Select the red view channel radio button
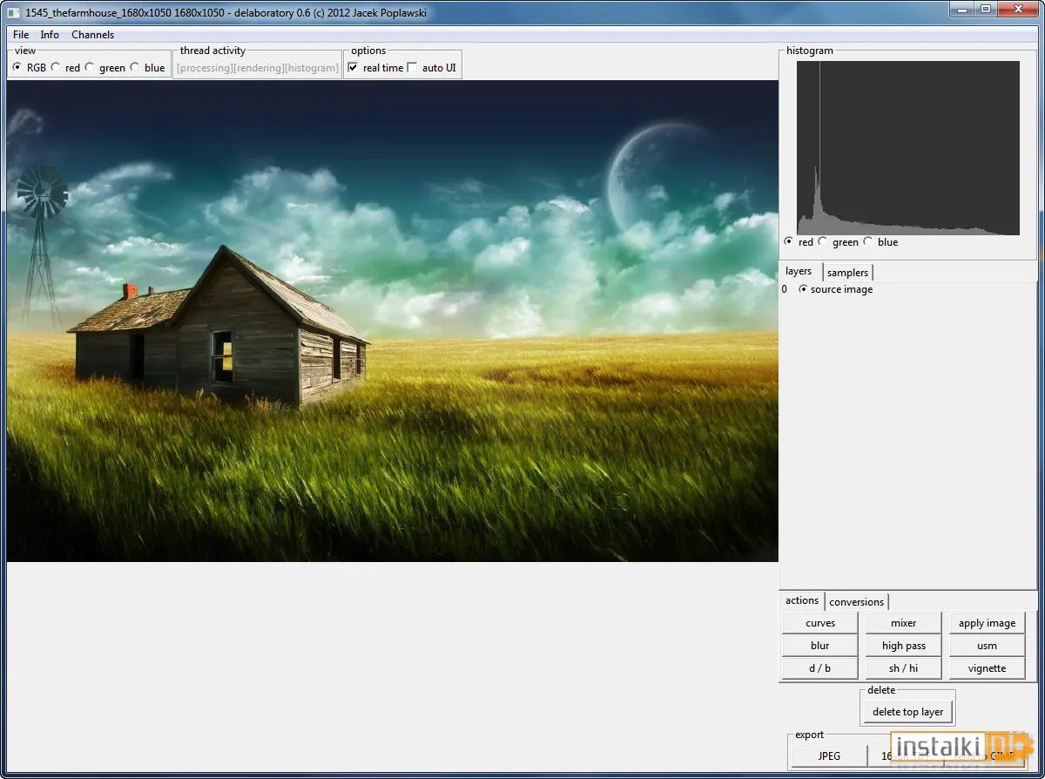The height and width of the screenshot is (779, 1045). [56, 67]
